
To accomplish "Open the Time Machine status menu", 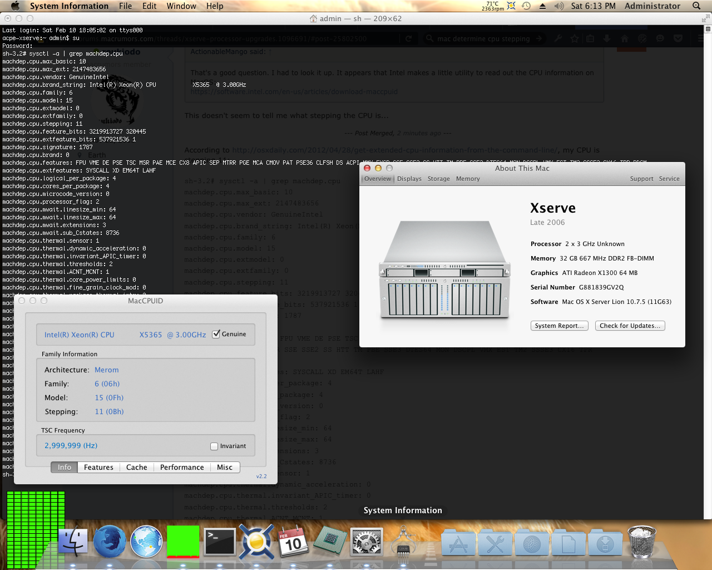I will pyautogui.click(x=526, y=6).
